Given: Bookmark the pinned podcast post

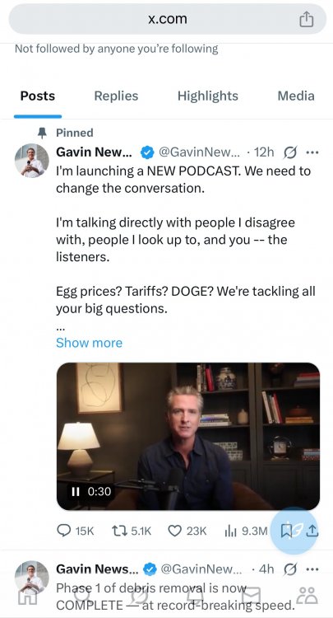Looking at the screenshot, I should (286, 531).
